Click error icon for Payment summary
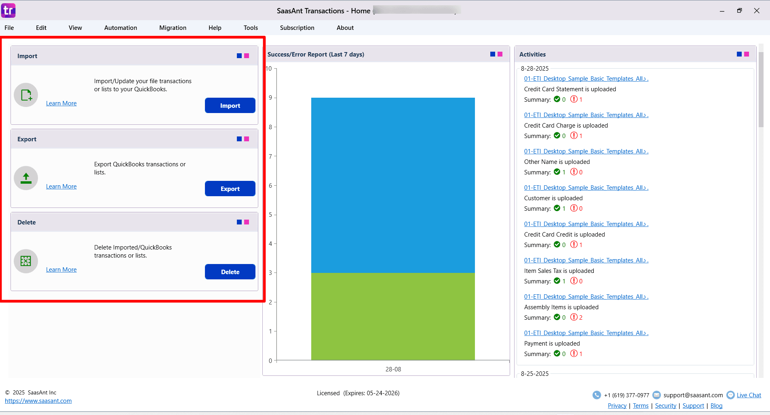Screen dimensions: 770x415 tap(574, 353)
